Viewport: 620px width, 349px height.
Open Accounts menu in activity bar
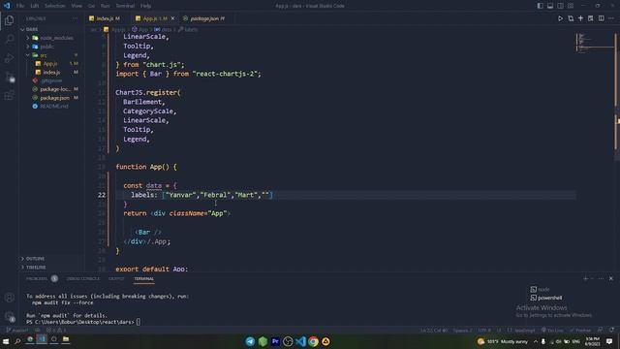(x=10, y=298)
